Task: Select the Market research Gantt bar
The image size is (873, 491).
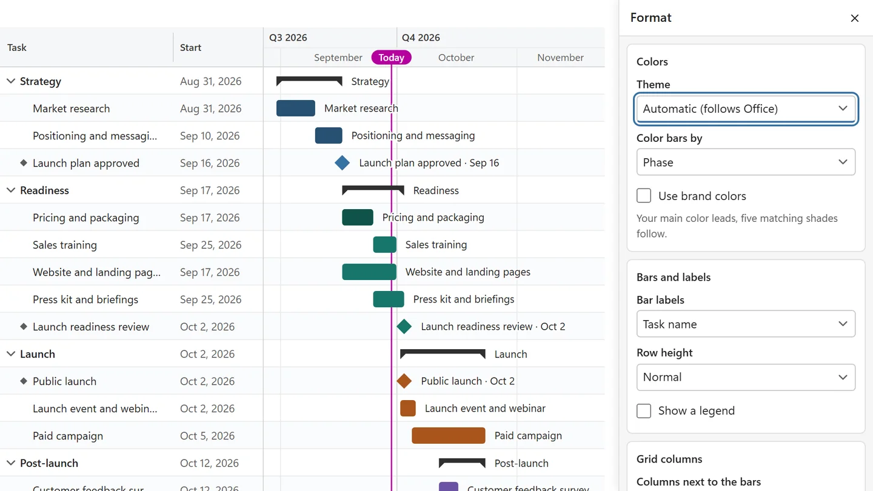Action: [296, 108]
